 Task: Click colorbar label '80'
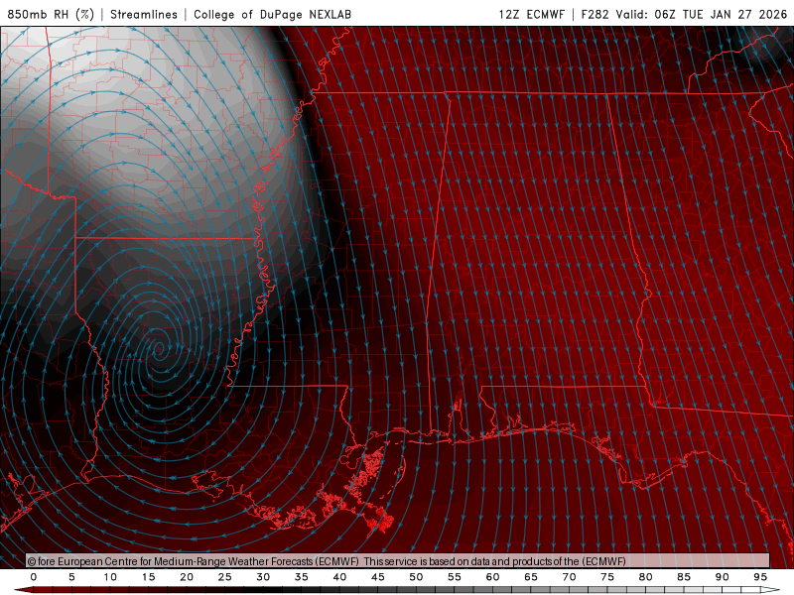646,577
